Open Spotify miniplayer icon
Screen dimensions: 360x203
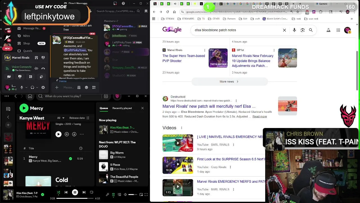pos(141,195)
